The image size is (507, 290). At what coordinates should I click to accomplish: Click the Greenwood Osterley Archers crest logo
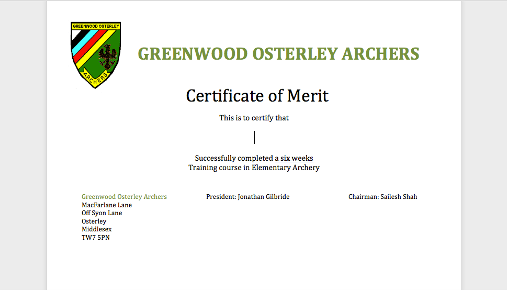[x=96, y=54]
